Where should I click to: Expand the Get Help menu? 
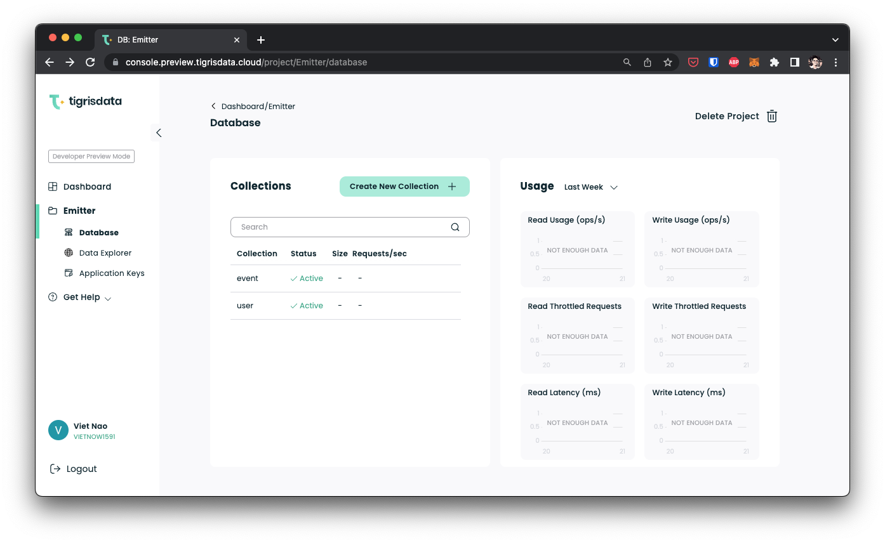(x=80, y=298)
